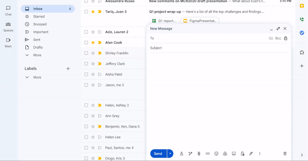Open the Q1 report attachment chip
The height and width of the screenshot is (161, 308).
[x=164, y=21]
